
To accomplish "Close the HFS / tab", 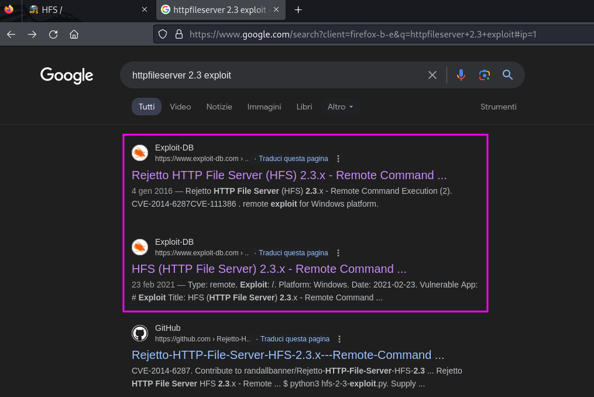I will (x=145, y=10).
